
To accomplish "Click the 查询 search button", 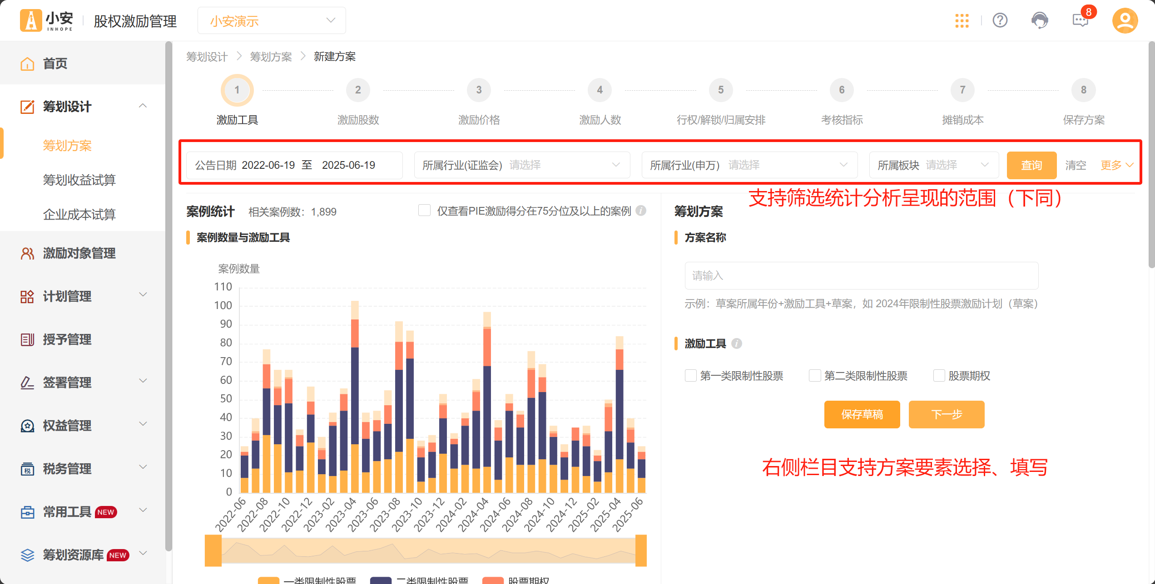I will [1031, 165].
